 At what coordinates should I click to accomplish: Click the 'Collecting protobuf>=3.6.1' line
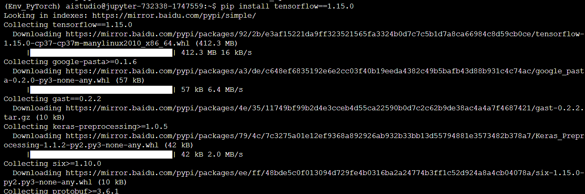pyautogui.click(x=61, y=191)
